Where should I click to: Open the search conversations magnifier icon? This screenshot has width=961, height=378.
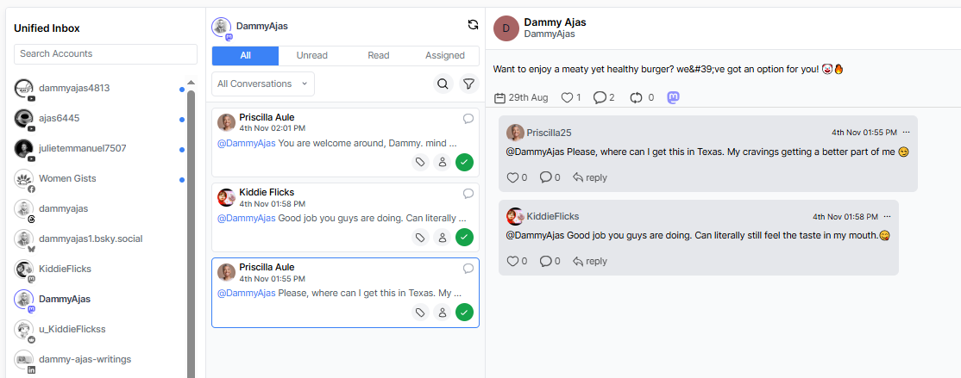443,84
